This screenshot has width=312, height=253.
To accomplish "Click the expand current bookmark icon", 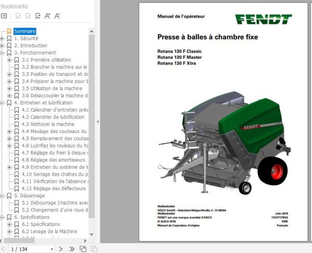I will 38,16.
